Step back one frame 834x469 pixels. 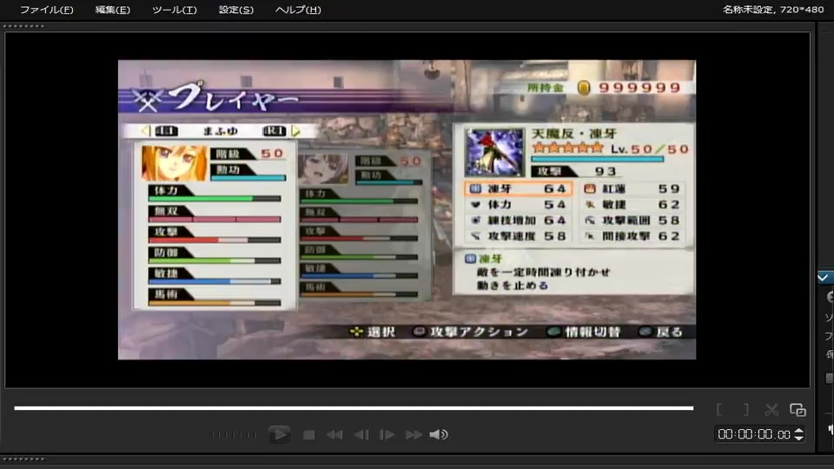(x=361, y=435)
